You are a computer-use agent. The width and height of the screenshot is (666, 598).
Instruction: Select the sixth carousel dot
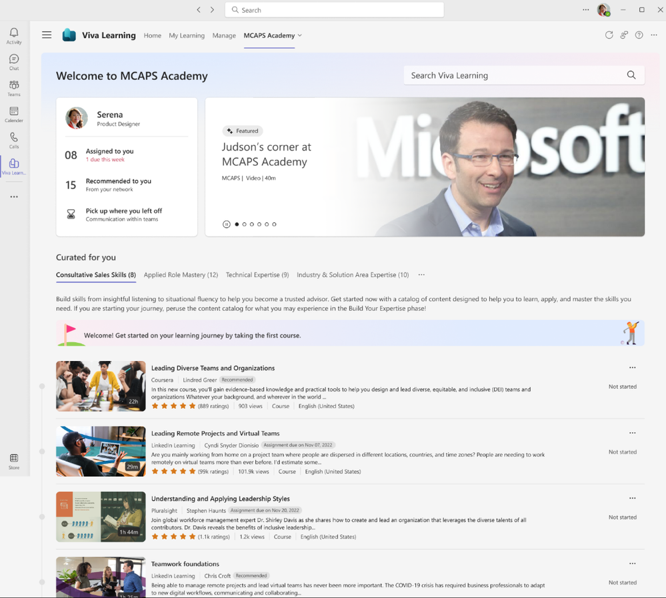pyautogui.click(x=275, y=224)
